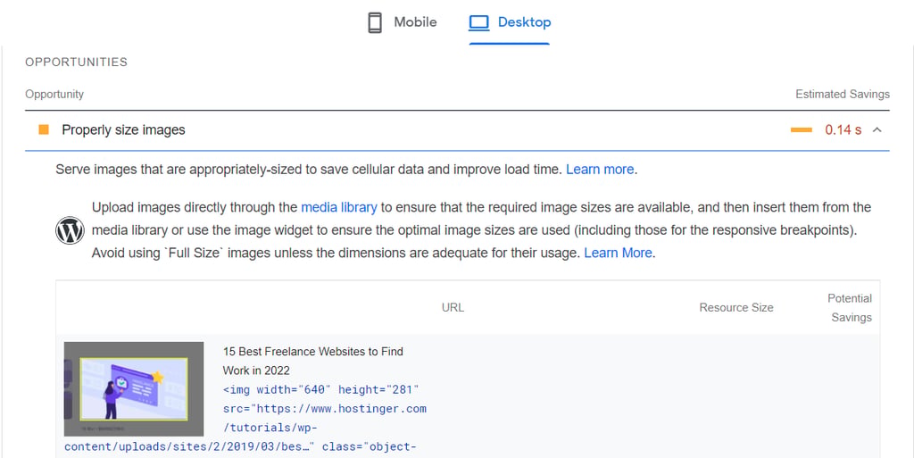The width and height of the screenshot is (914, 458).
Task: Click the orange square severity icon
Action: click(43, 129)
